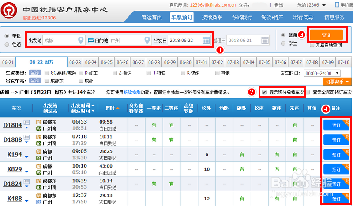Viewport: 353px width, 206px height.
Task: Toggle the 成都东 departure station checkbox
Action: (47, 81)
